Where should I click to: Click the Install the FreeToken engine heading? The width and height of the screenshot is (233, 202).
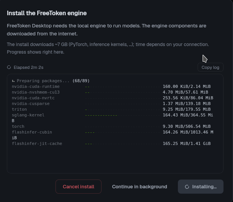tap(47, 13)
